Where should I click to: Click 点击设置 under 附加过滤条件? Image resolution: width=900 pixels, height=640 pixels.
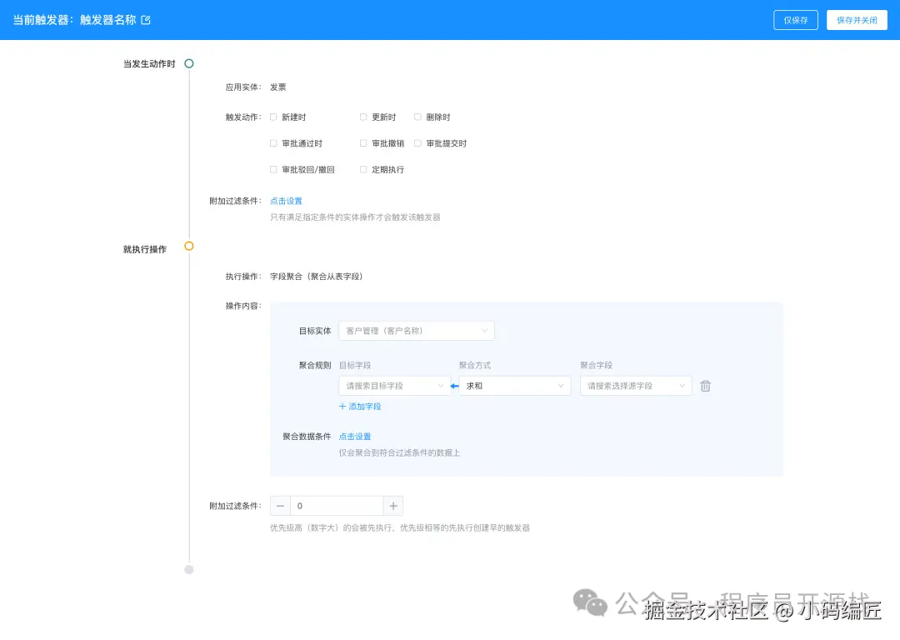coord(286,201)
